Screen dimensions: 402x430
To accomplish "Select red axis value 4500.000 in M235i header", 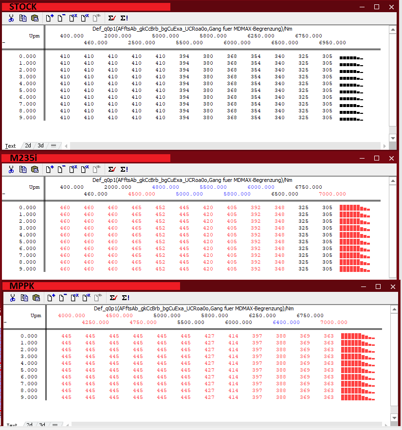I will pyautogui.click(x=142, y=194).
